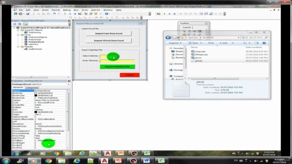Viewport: 292px width, 164px height.
Task: Click Open in Explorer toolbar
Action: pos(195,43)
